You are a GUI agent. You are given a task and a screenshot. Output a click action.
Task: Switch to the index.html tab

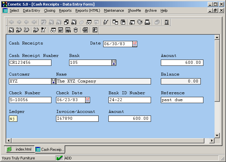[20, 149]
